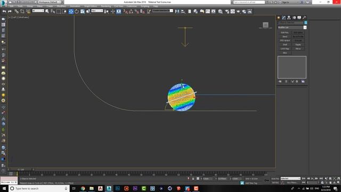Open the Selection Filter dropdown
Screen dimensions: 341x192
tap(38, 11)
